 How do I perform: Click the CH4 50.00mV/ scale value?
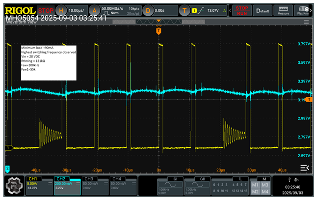[x=119, y=184]
